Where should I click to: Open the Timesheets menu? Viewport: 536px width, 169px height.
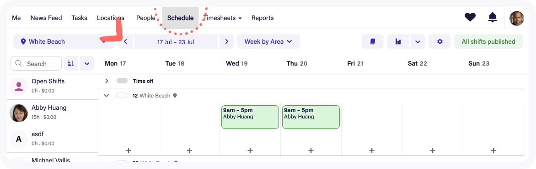pyautogui.click(x=223, y=18)
